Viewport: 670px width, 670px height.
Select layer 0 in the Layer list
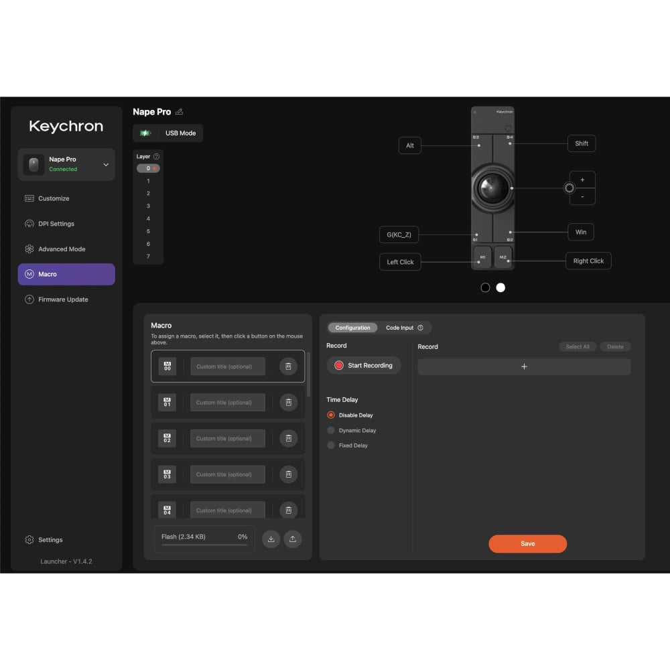(148, 168)
